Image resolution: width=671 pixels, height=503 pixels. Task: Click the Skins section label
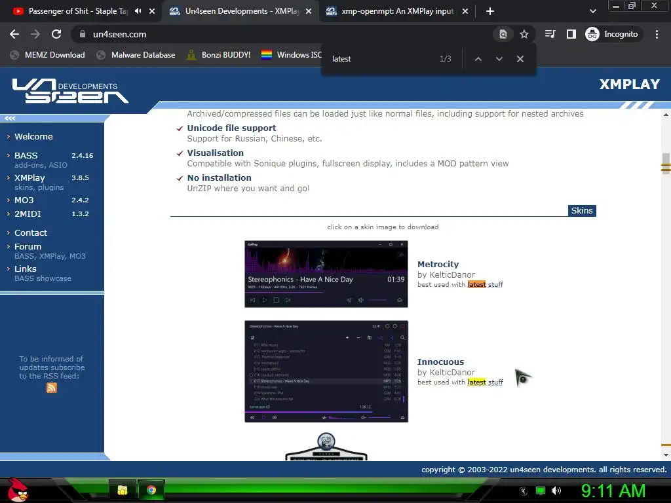click(x=582, y=210)
